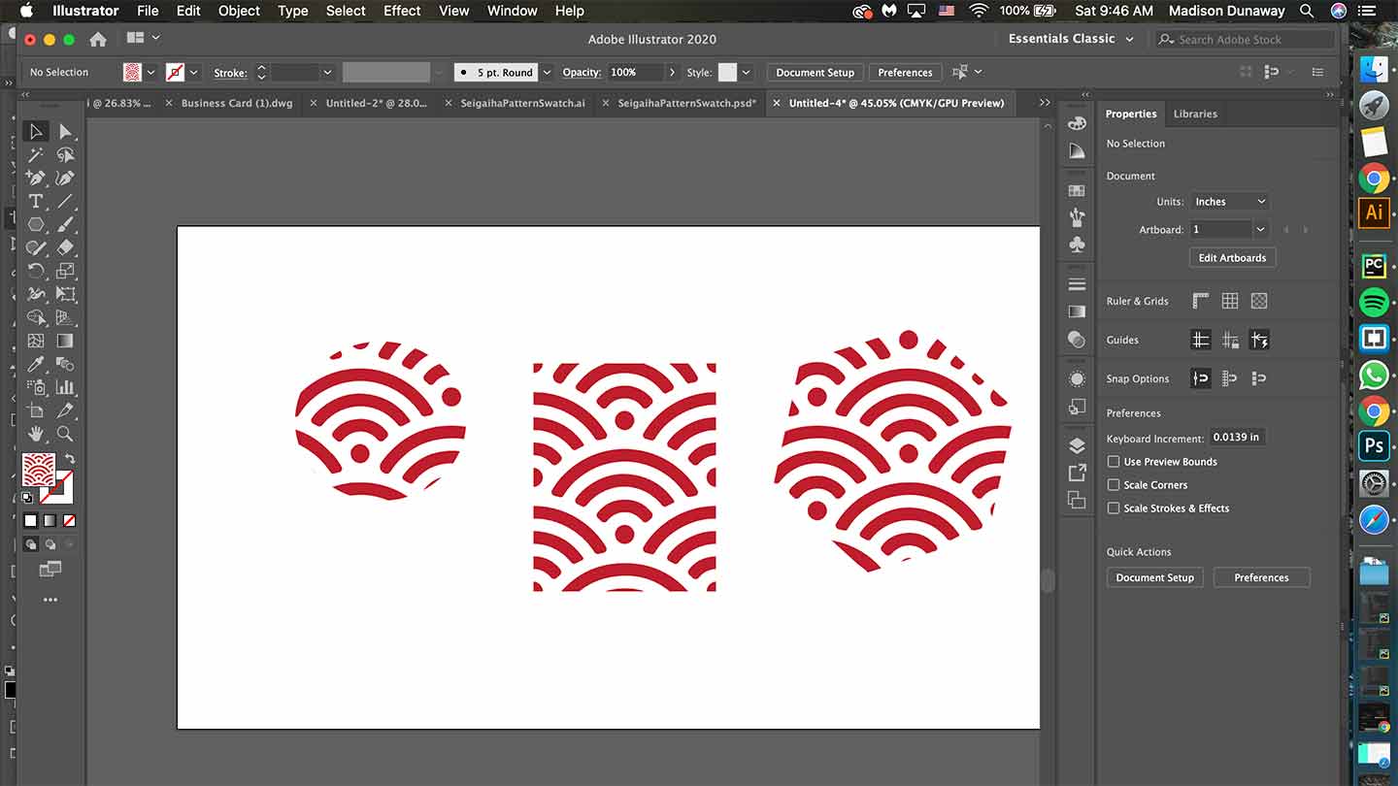Click the Edit Artboards button
The width and height of the screenshot is (1398, 786).
pos(1232,258)
